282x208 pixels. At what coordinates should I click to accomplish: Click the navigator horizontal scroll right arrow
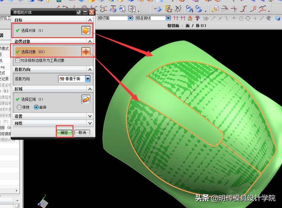click(x=17, y=191)
